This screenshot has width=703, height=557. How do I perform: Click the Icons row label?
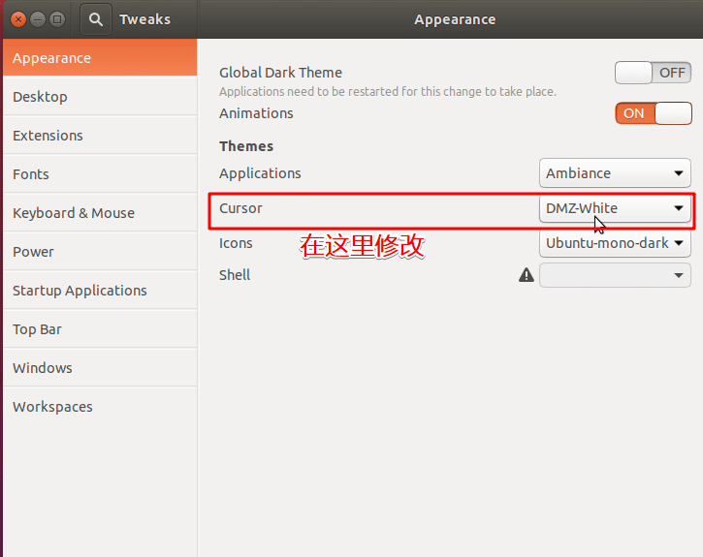click(236, 243)
